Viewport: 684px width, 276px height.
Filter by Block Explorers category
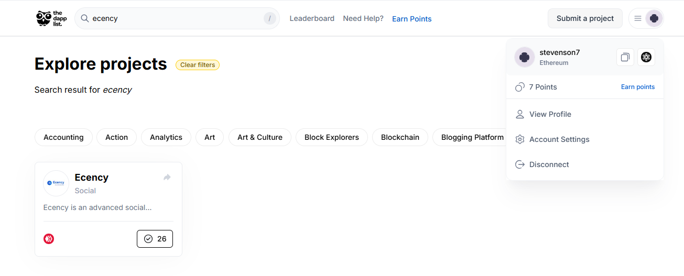coord(332,137)
